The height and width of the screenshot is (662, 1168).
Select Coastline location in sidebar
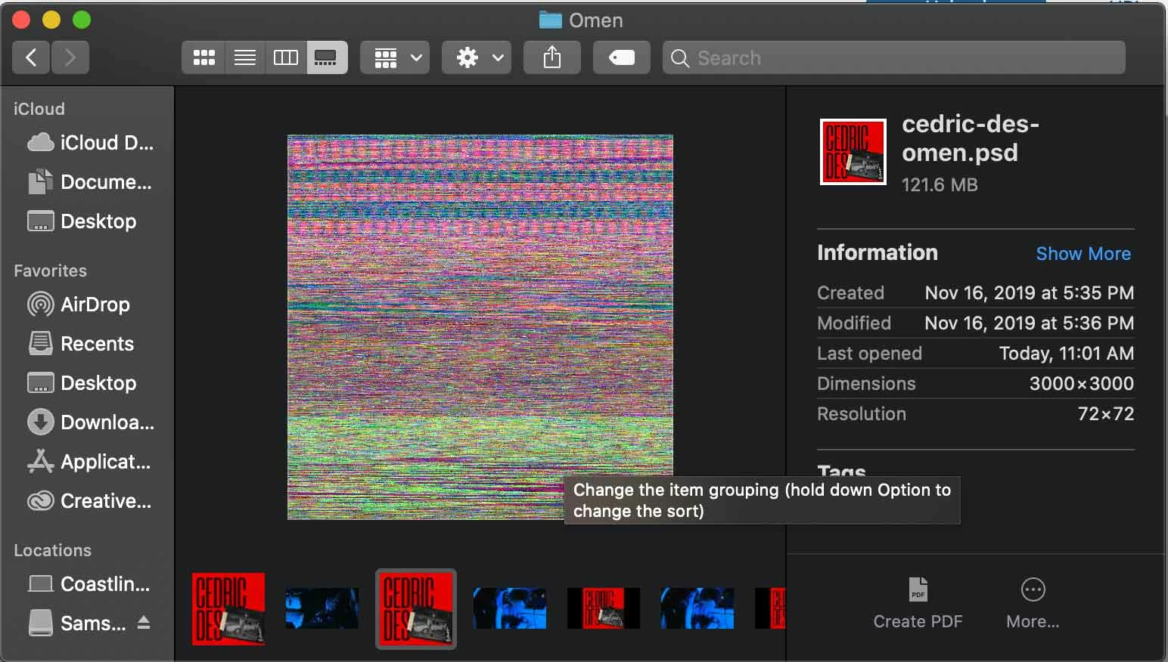[90, 583]
